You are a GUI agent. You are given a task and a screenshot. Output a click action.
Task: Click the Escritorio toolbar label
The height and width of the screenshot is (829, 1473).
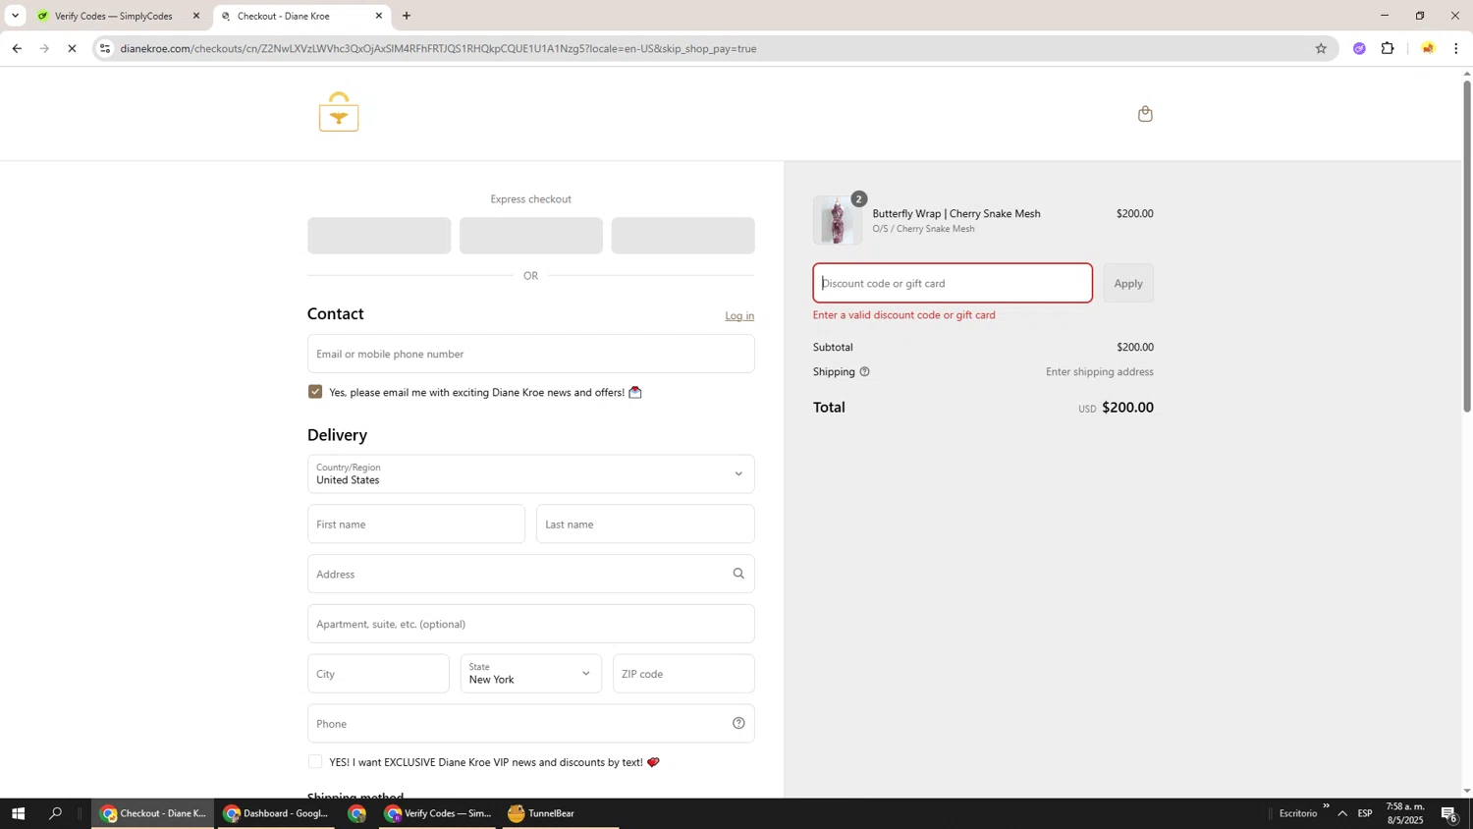[1298, 813]
